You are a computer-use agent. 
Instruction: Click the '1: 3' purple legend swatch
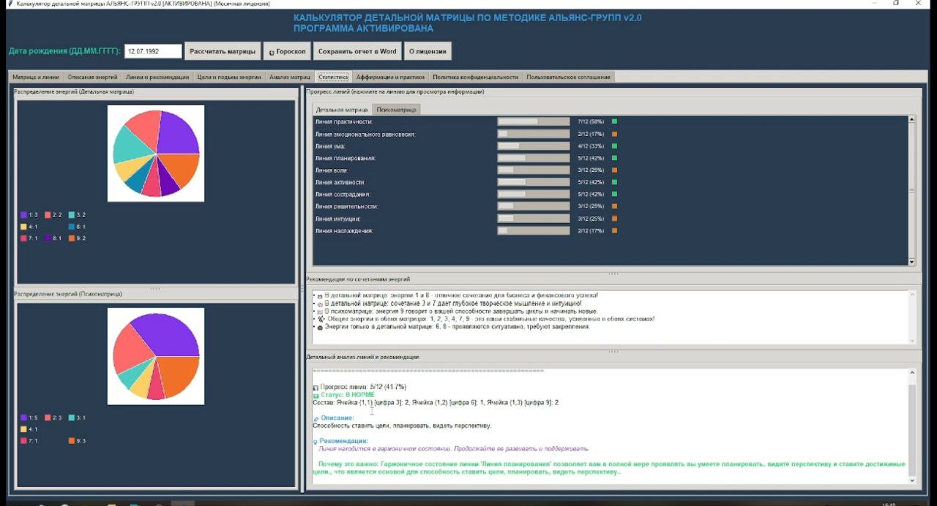[x=24, y=215]
